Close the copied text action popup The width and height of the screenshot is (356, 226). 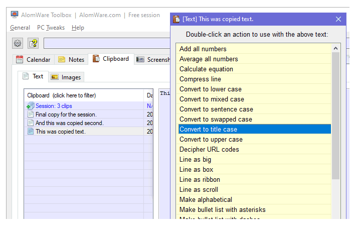(x=338, y=19)
